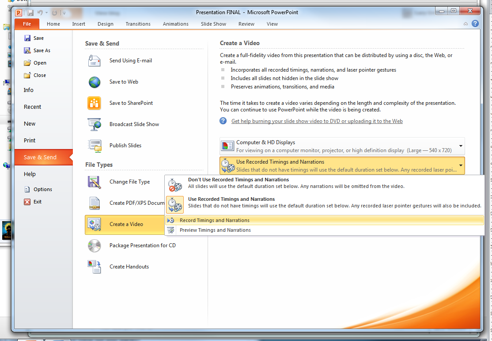Click the Create Handouts icon
The width and height of the screenshot is (492, 341).
click(x=94, y=267)
